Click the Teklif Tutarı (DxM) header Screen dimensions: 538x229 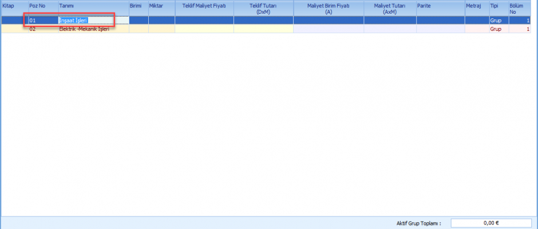263,8
